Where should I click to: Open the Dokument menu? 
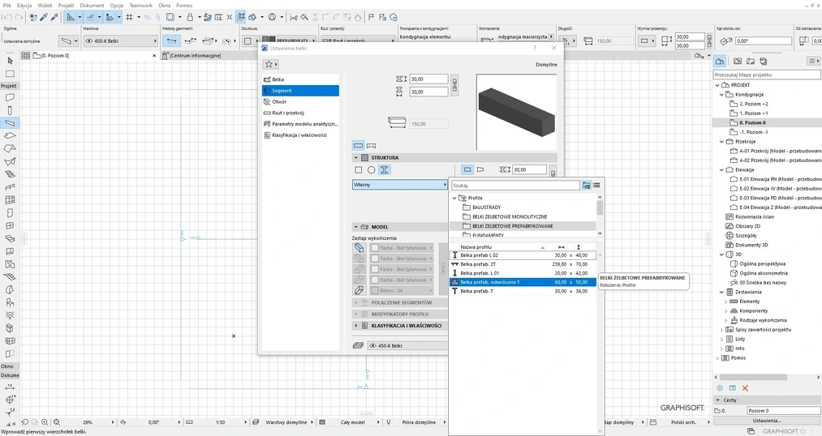click(x=92, y=5)
